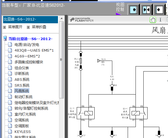Open the 室内灯光系统 diagram
Viewport: 168px width, 138px height.
[x=25, y=114]
